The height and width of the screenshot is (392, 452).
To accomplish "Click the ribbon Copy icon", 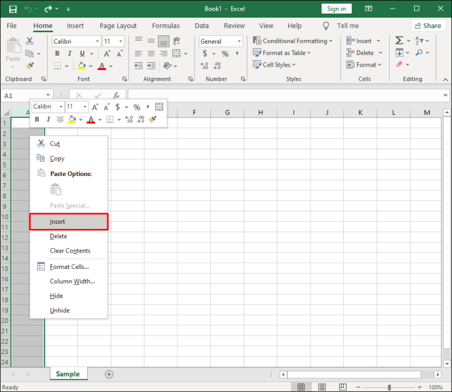I will pyautogui.click(x=29, y=53).
